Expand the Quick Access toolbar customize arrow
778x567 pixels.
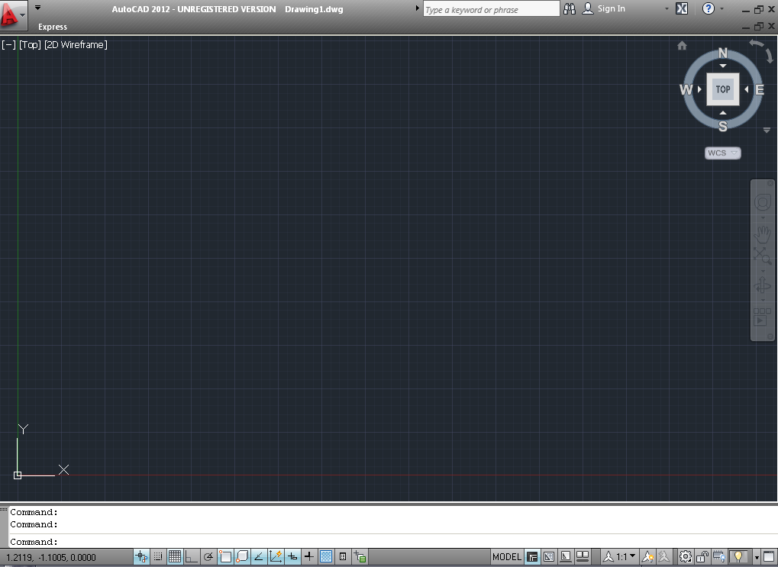coord(37,8)
